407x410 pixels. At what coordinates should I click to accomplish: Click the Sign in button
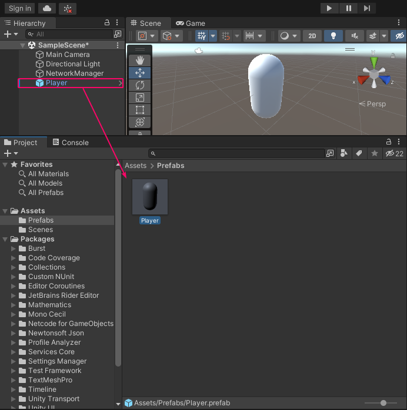(x=20, y=8)
